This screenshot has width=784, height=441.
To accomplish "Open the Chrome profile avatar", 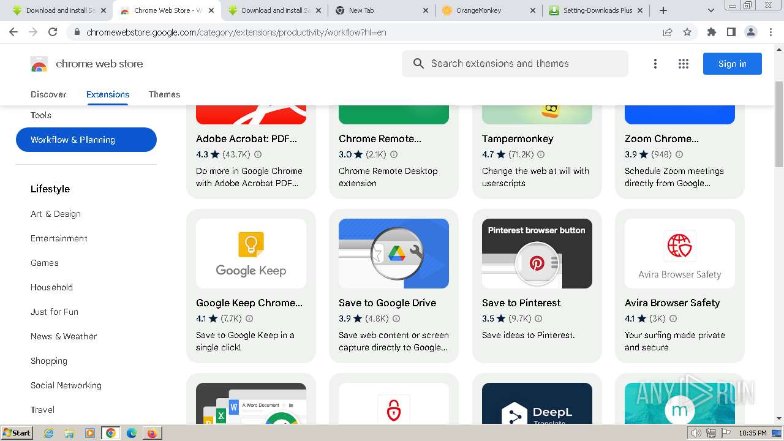I will 750,32.
